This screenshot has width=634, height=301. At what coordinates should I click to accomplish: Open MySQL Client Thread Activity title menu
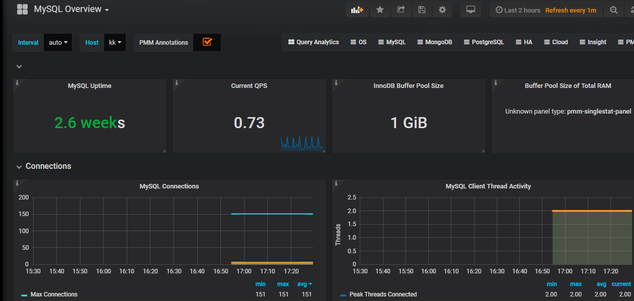point(488,186)
